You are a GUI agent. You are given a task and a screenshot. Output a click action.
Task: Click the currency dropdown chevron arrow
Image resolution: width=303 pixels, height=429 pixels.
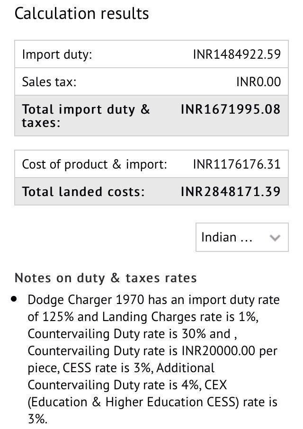[275, 238]
